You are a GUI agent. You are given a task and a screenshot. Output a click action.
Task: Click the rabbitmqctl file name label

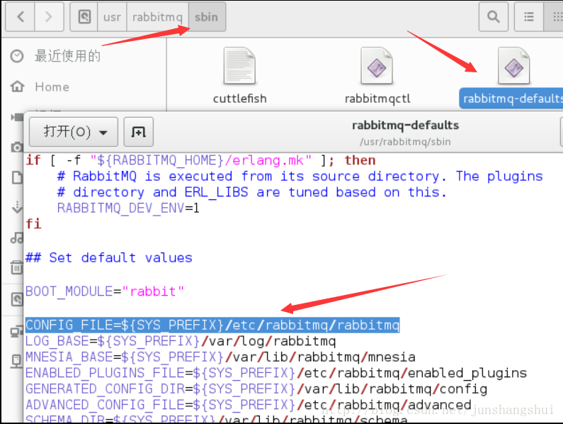(x=377, y=99)
